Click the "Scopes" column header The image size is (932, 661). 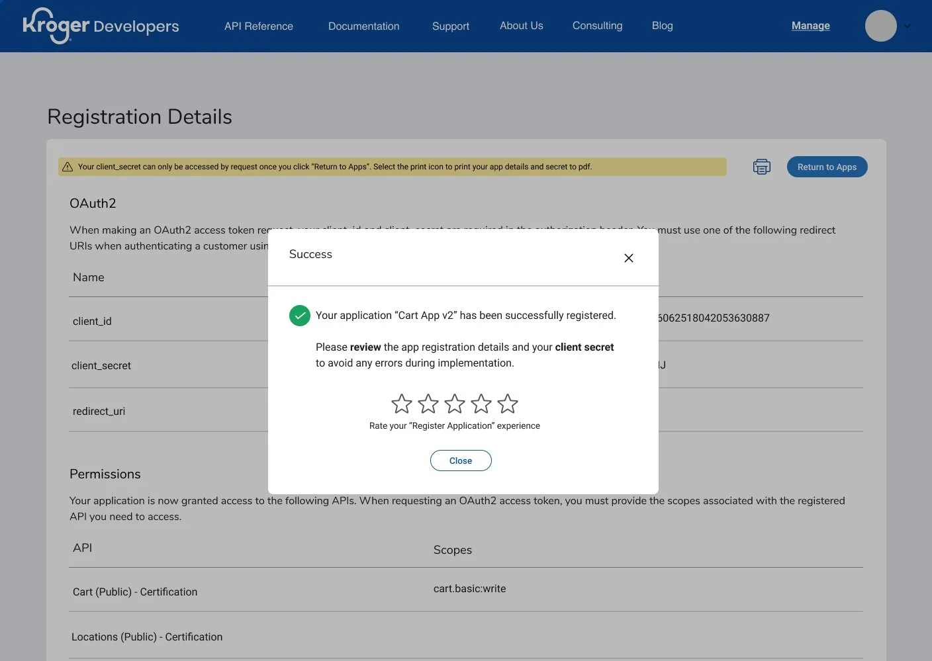[453, 550]
